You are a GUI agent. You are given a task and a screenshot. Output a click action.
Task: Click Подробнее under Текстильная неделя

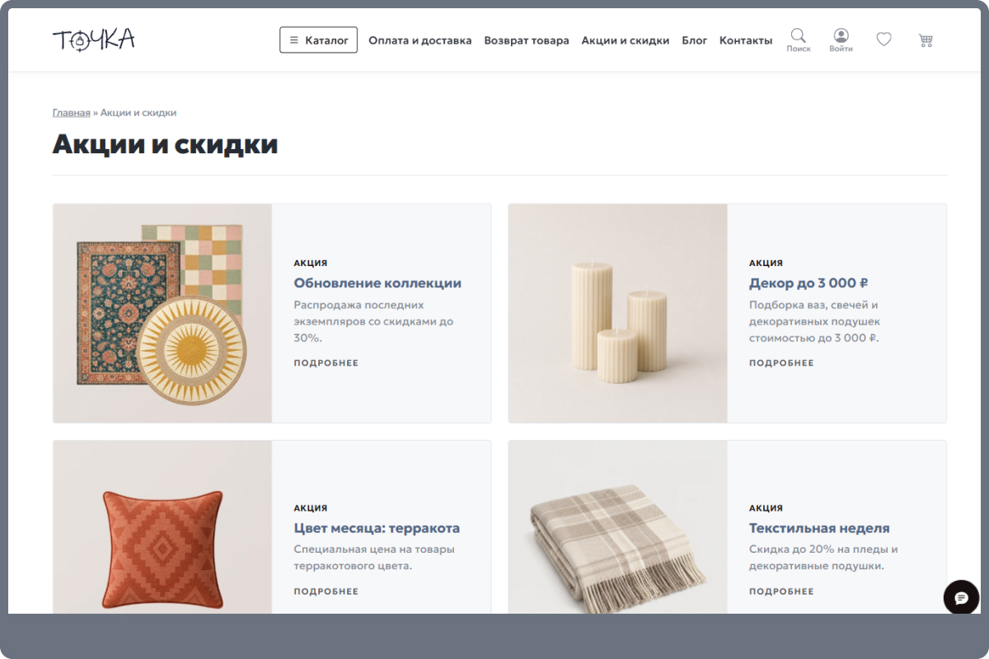point(781,591)
